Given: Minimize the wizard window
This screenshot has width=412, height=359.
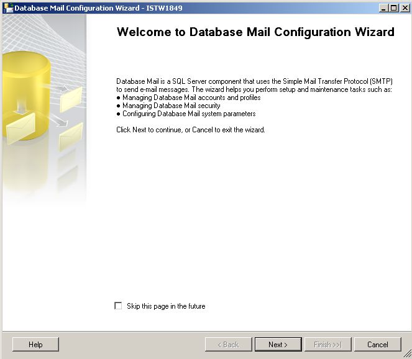Looking at the screenshot, I should coord(383,8).
